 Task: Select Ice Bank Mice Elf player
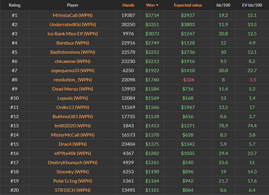click(x=72, y=34)
